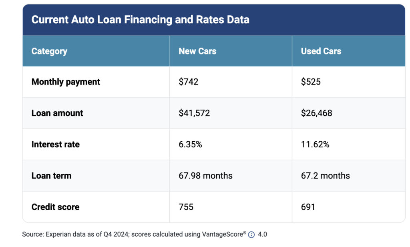Viewport: 410px width, 247px height.
Task: Click the Interest rate row label
Action: (x=55, y=145)
